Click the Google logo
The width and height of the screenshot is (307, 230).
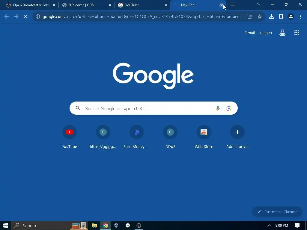(153, 75)
